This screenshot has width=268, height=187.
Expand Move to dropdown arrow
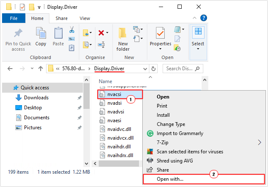point(90,32)
